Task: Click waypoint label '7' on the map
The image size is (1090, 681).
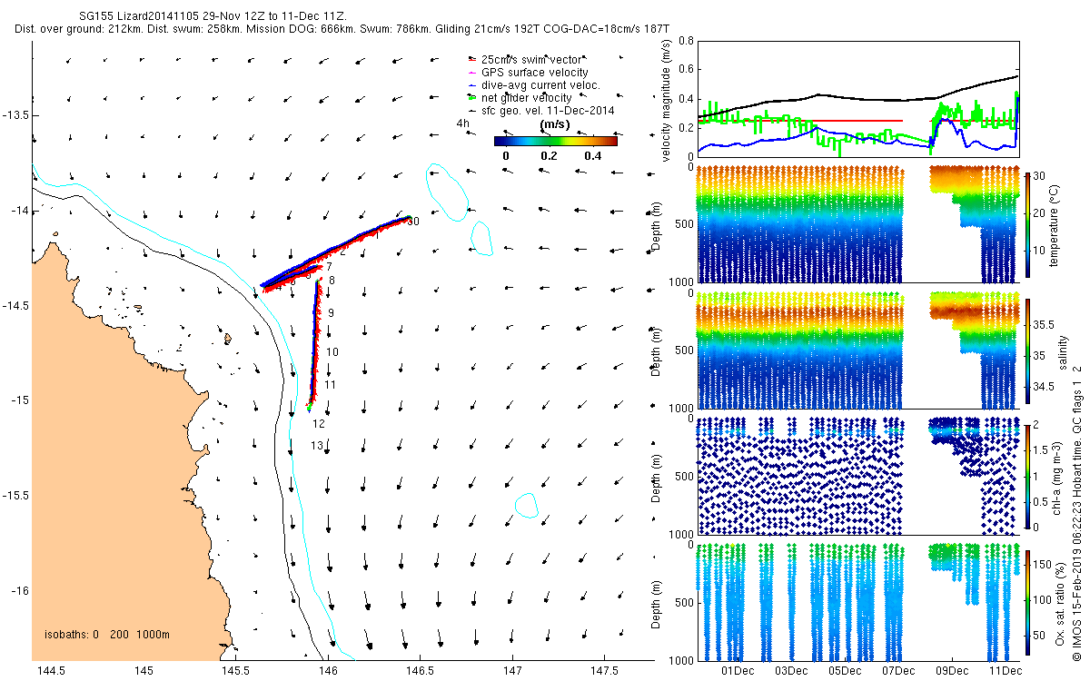Action: [x=328, y=267]
